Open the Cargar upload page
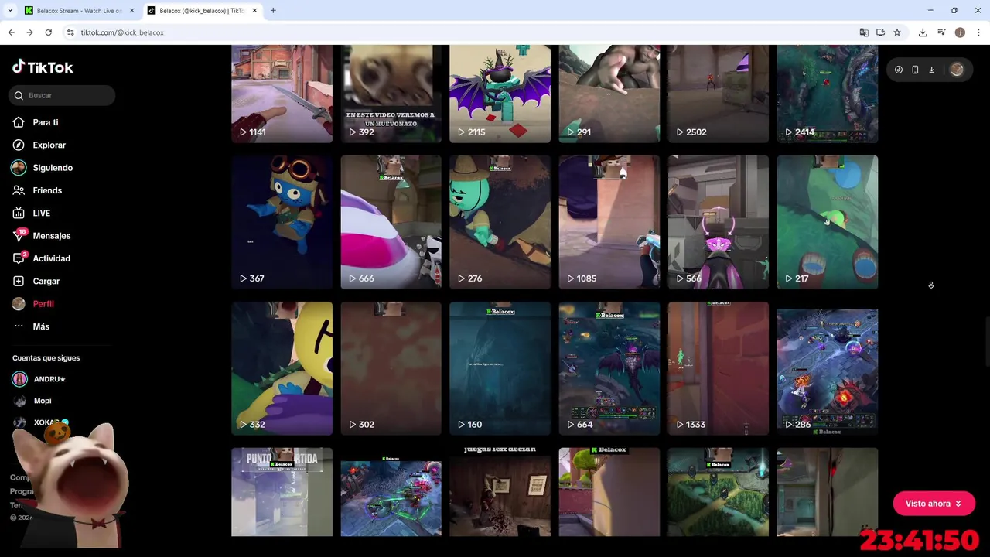The image size is (990, 557). click(x=36, y=281)
